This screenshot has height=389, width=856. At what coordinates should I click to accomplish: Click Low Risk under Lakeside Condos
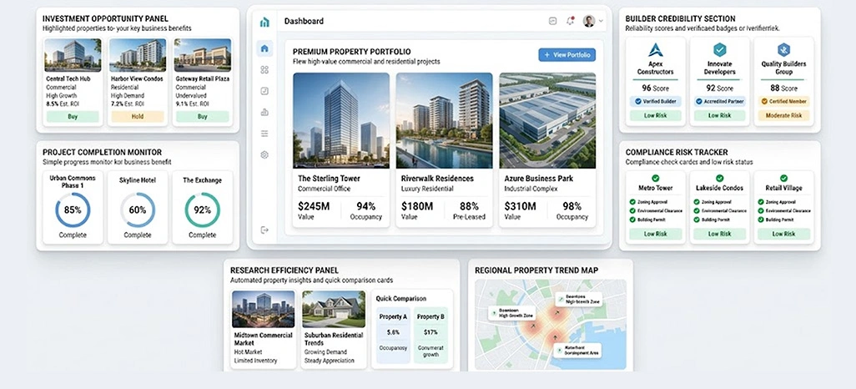pos(719,234)
